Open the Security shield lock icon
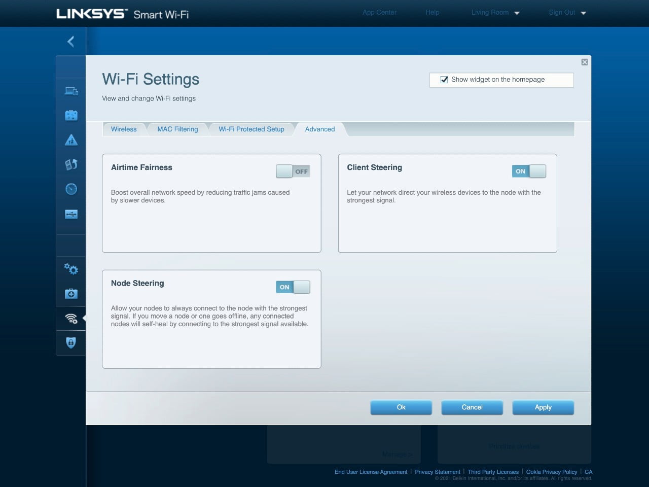649x487 pixels. pos(71,343)
